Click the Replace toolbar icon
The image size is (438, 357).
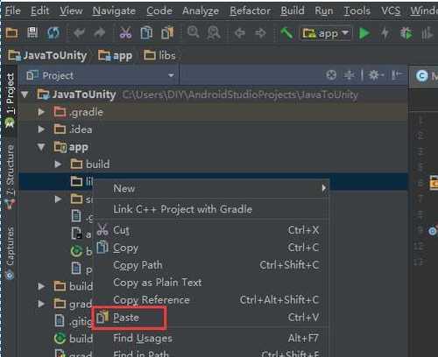[x=214, y=32]
